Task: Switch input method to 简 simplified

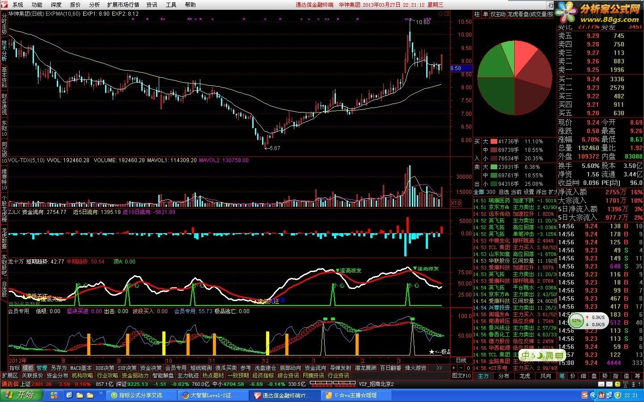Action: pos(550,356)
